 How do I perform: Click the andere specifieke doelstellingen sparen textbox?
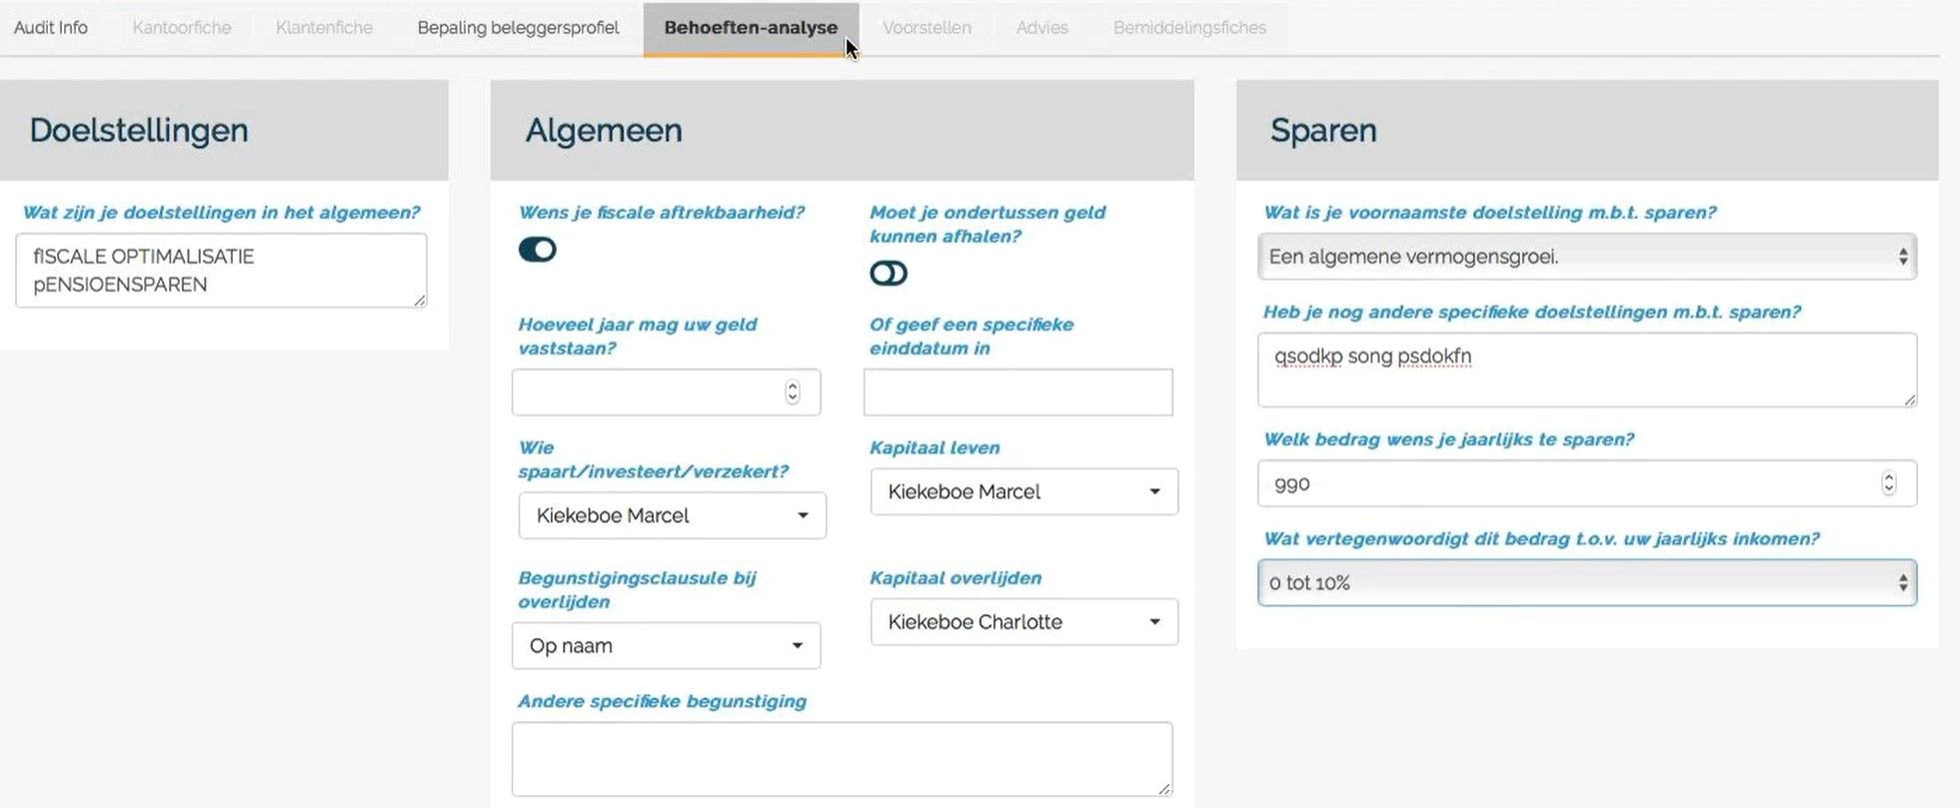pyautogui.click(x=1586, y=371)
